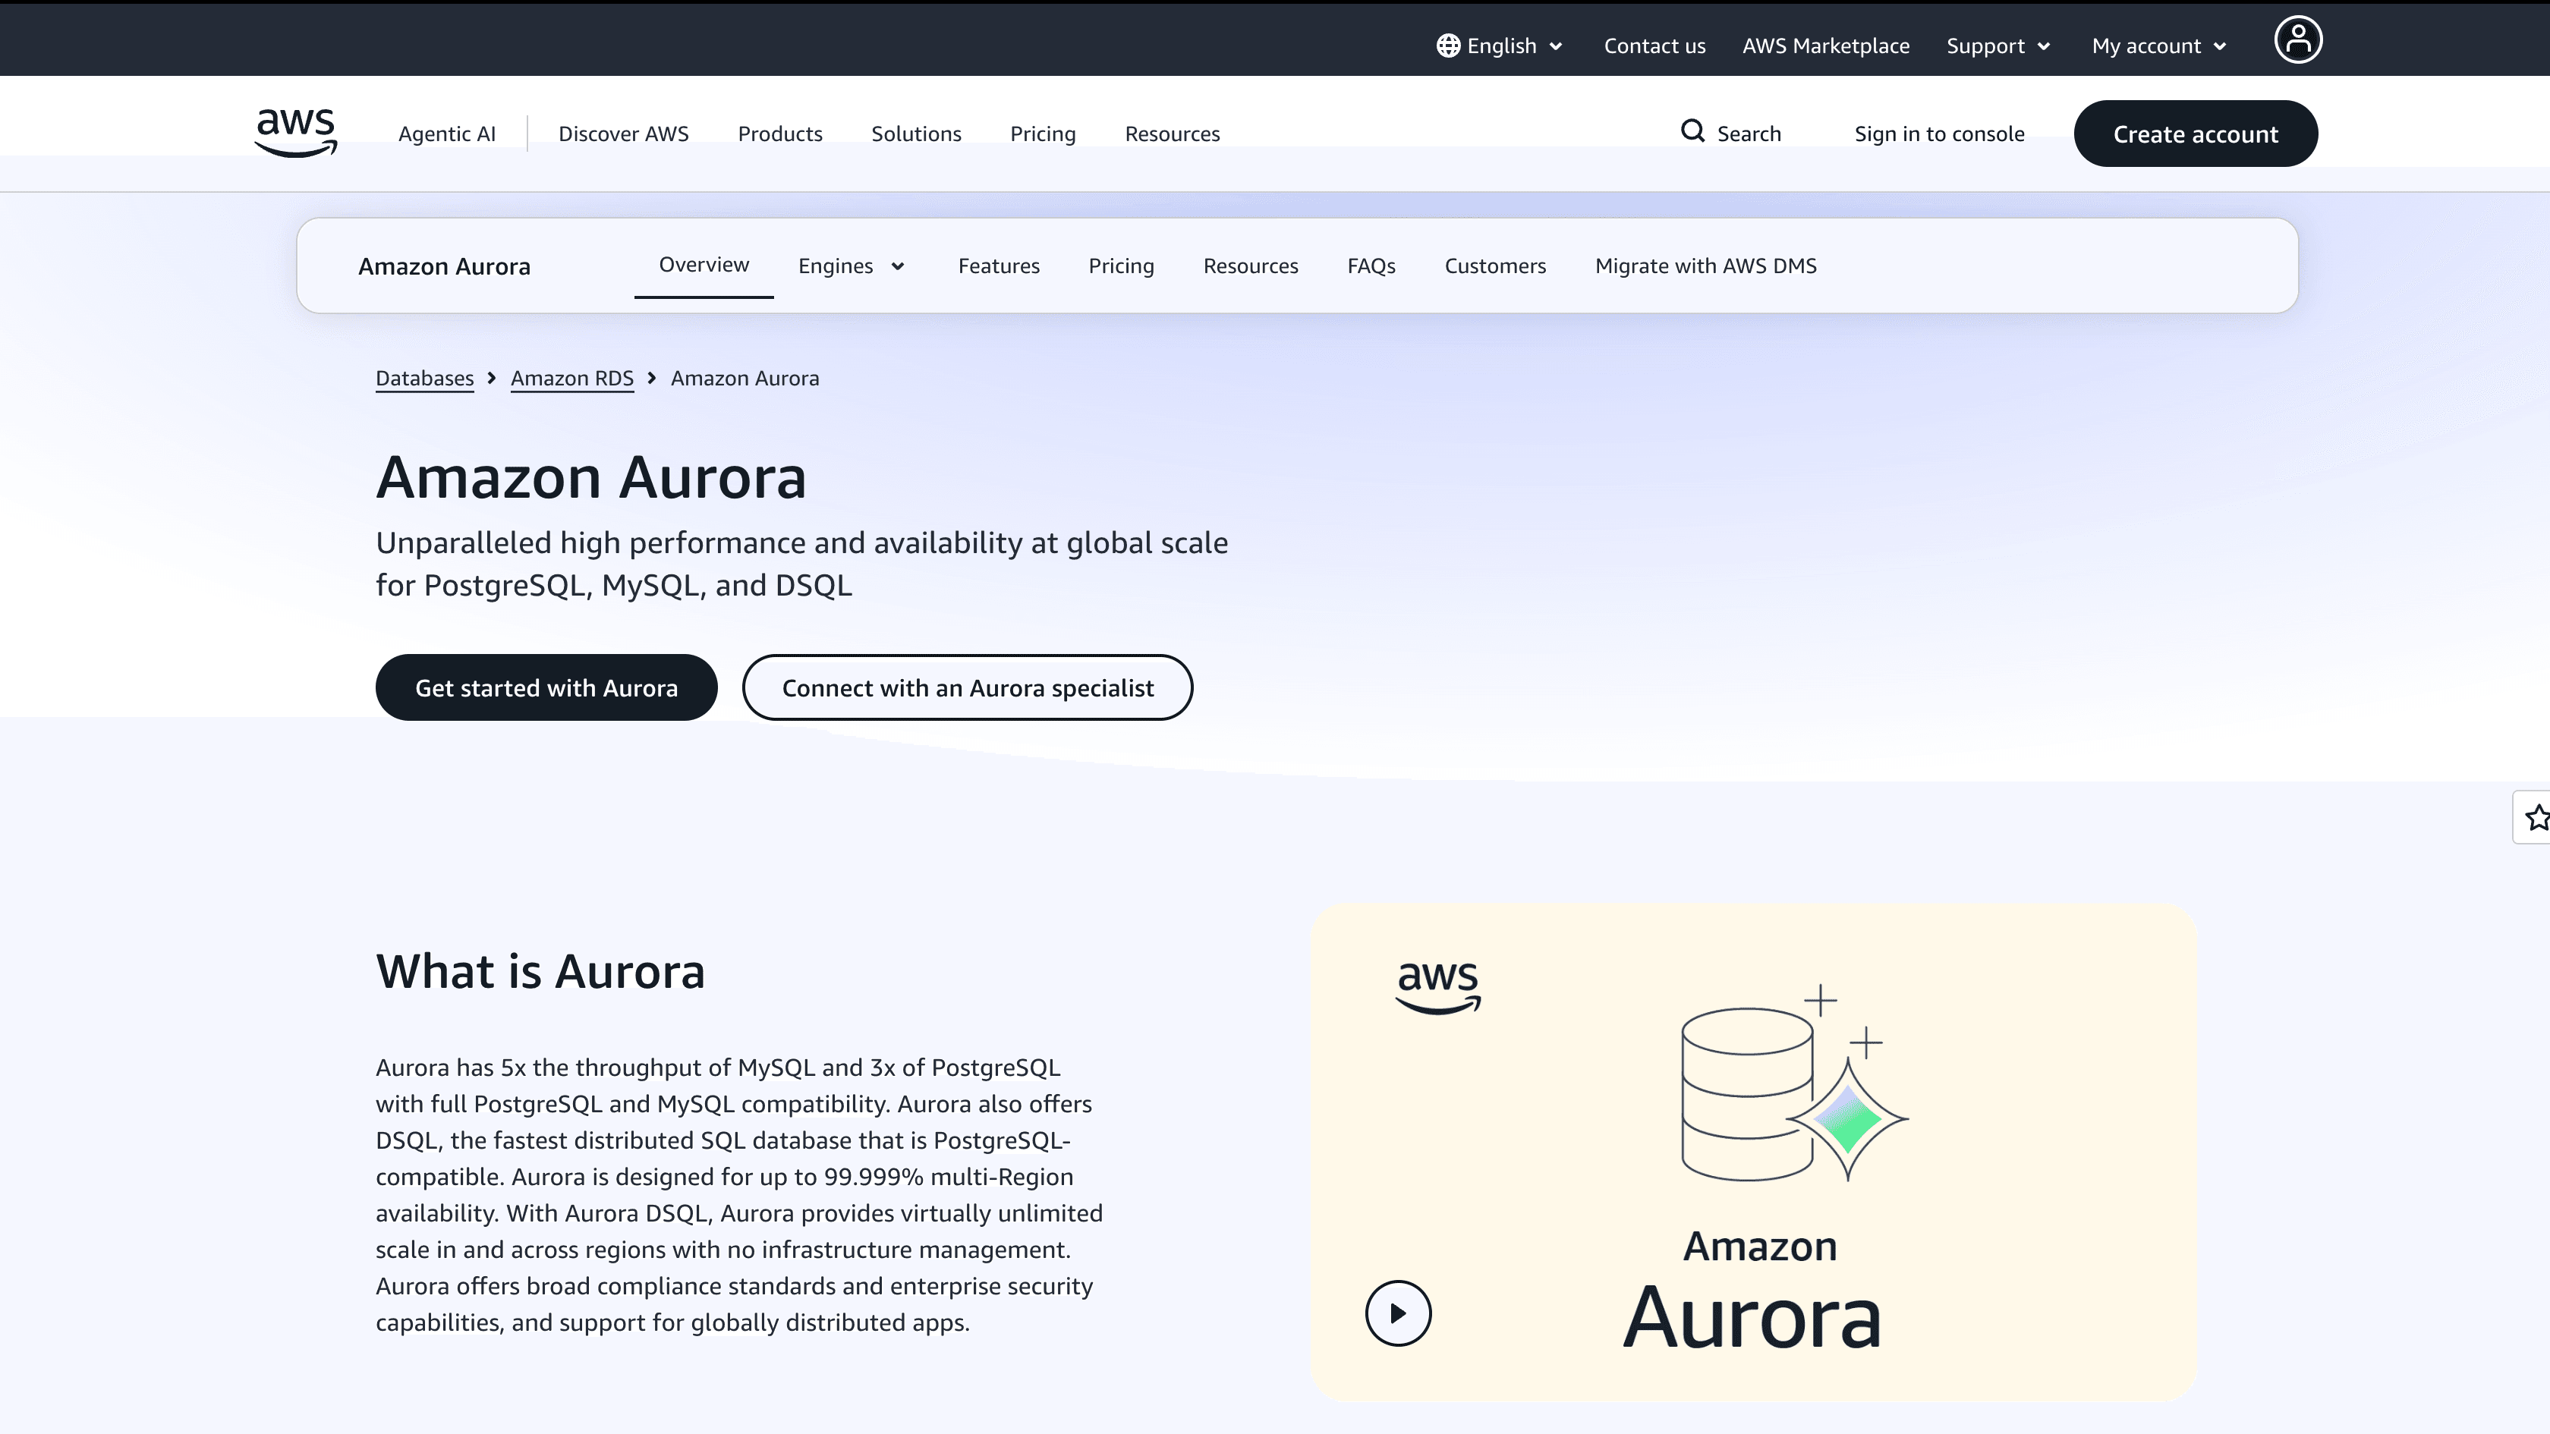Play the Amazon Aurora video
The height and width of the screenshot is (1434, 2550).
pos(1398,1313)
